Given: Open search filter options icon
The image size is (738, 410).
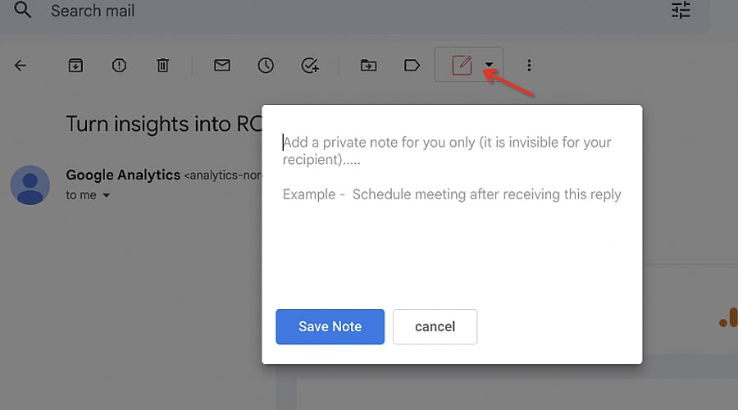Looking at the screenshot, I should click(681, 10).
